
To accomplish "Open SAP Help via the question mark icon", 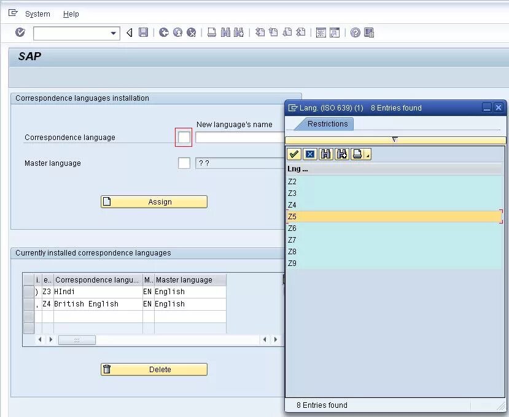I will click(x=354, y=33).
